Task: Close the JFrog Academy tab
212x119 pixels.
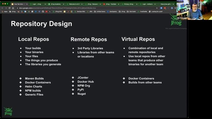Action: [64, 4]
